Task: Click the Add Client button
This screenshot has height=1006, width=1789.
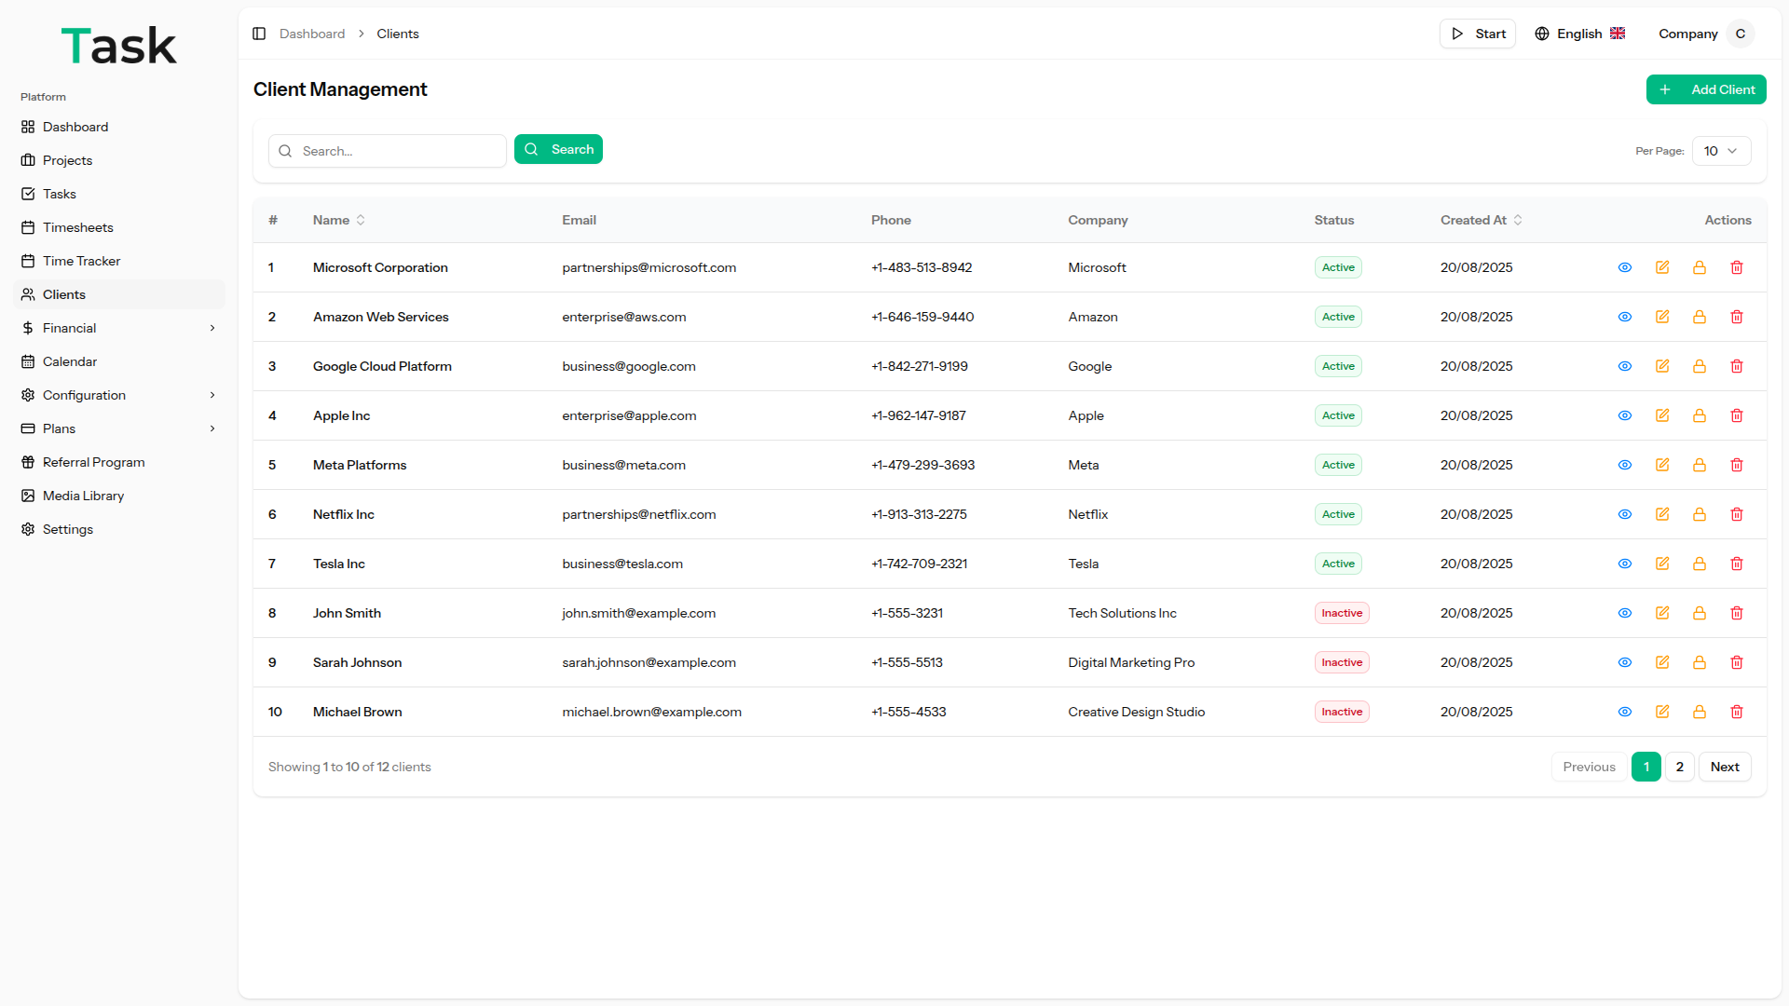Action: [1705, 89]
